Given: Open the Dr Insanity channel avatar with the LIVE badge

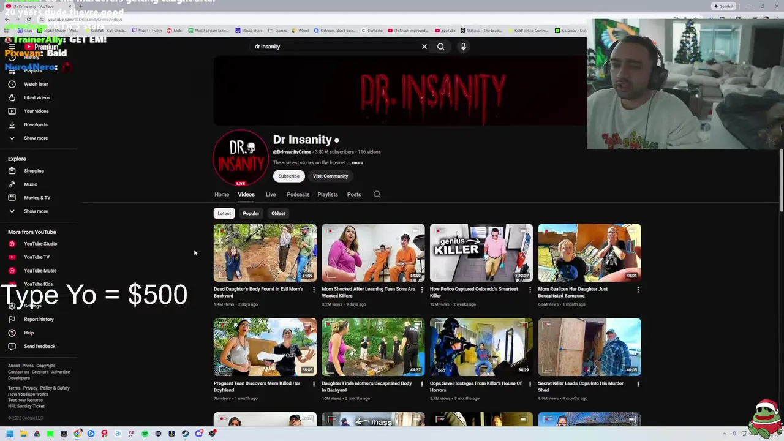Looking at the screenshot, I should click(241, 158).
